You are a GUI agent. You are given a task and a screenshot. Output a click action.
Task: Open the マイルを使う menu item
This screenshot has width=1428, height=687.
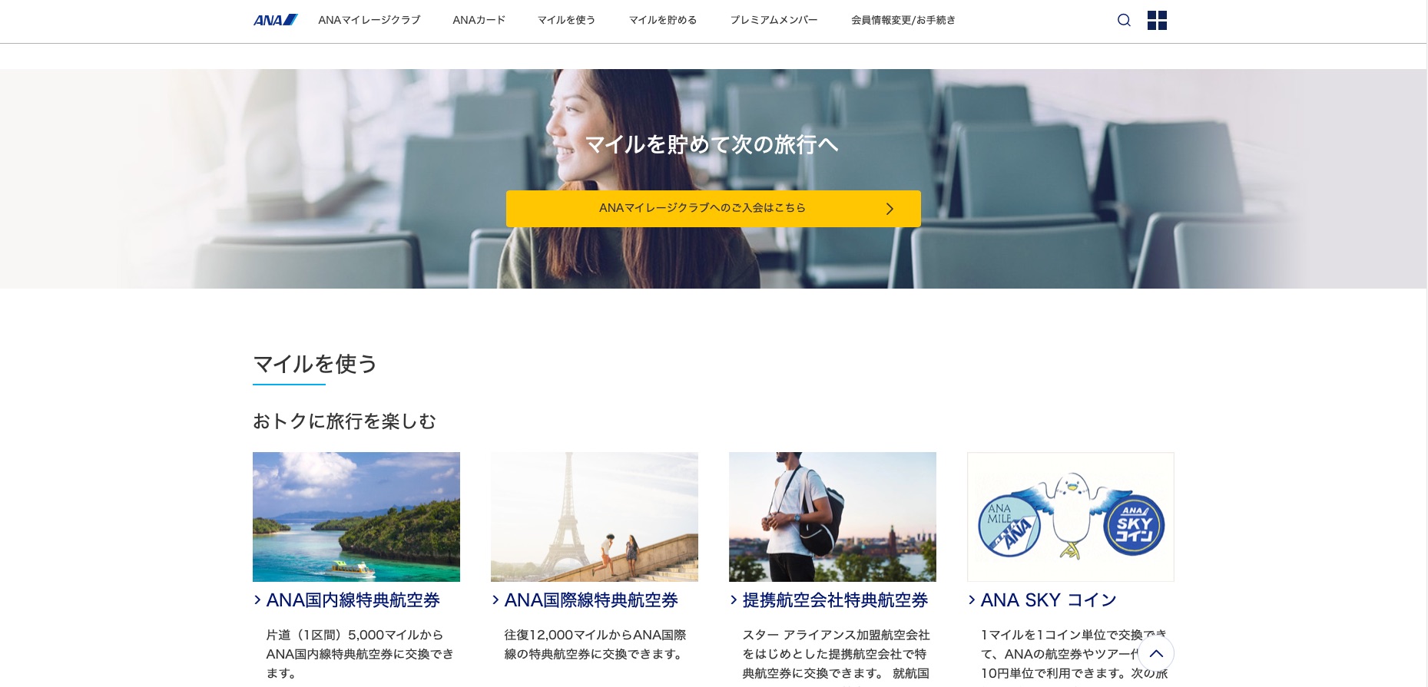pyautogui.click(x=566, y=20)
